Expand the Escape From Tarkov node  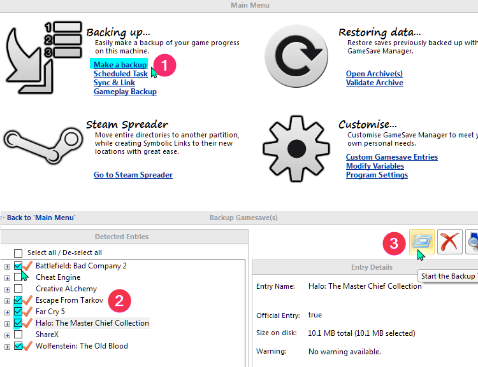(7, 301)
